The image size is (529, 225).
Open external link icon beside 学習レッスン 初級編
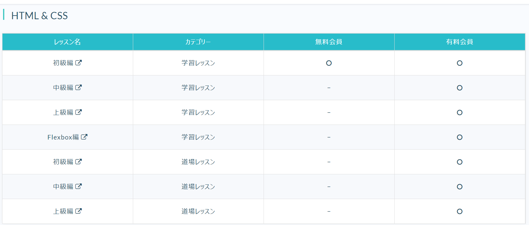(x=79, y=63)
